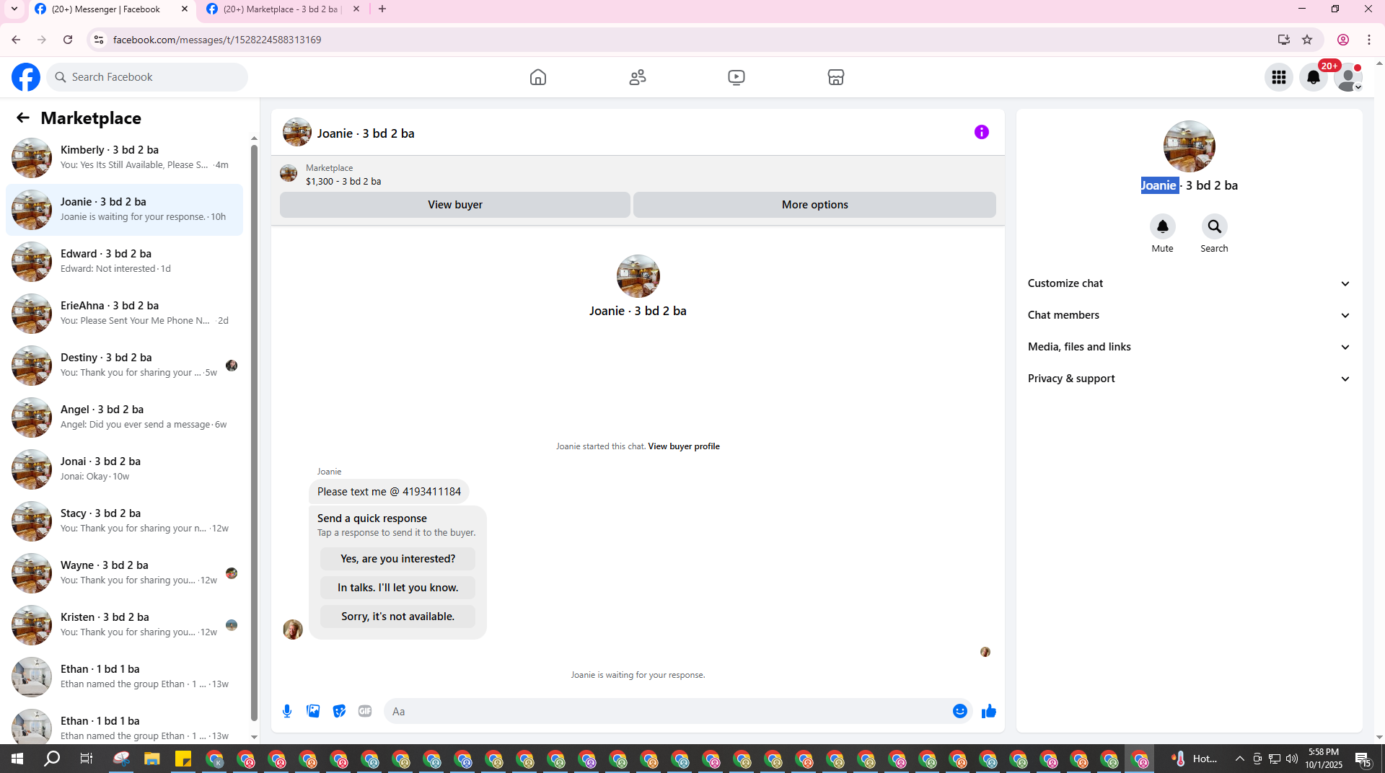Open the Facebook Home icon
The height and width of the screenshot is (773, 1385).
[x=537, y=77]
